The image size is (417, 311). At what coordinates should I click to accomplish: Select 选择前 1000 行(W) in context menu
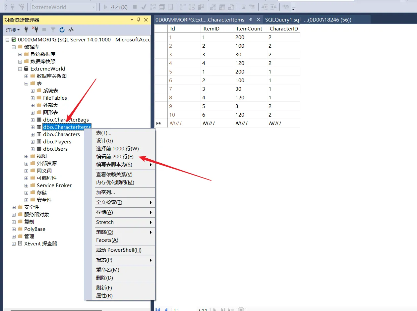tap(117, 149)
